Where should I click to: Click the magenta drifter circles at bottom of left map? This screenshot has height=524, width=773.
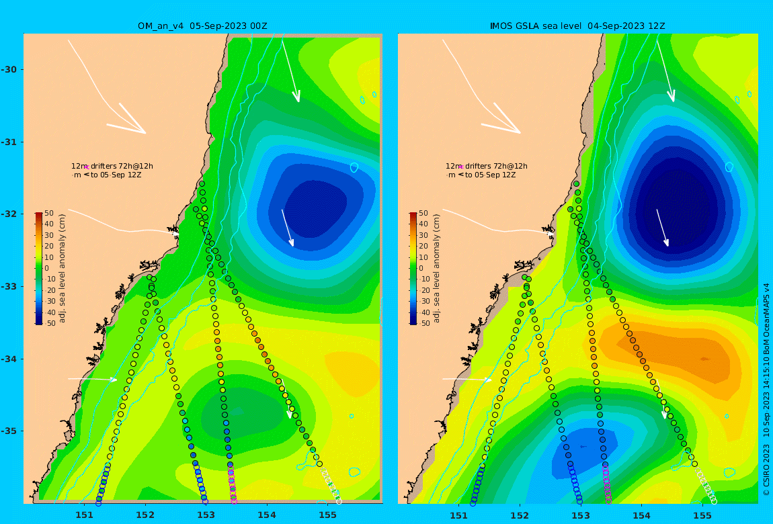232,485
